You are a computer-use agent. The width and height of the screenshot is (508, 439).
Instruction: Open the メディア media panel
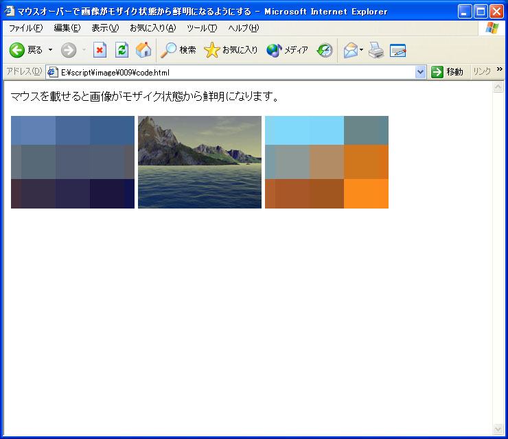[287, 50]
